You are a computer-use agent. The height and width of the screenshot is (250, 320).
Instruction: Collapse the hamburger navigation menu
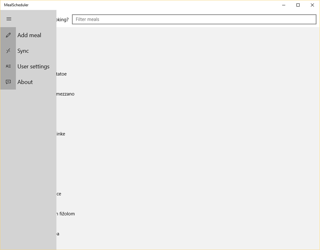click(x=9, y=19)
